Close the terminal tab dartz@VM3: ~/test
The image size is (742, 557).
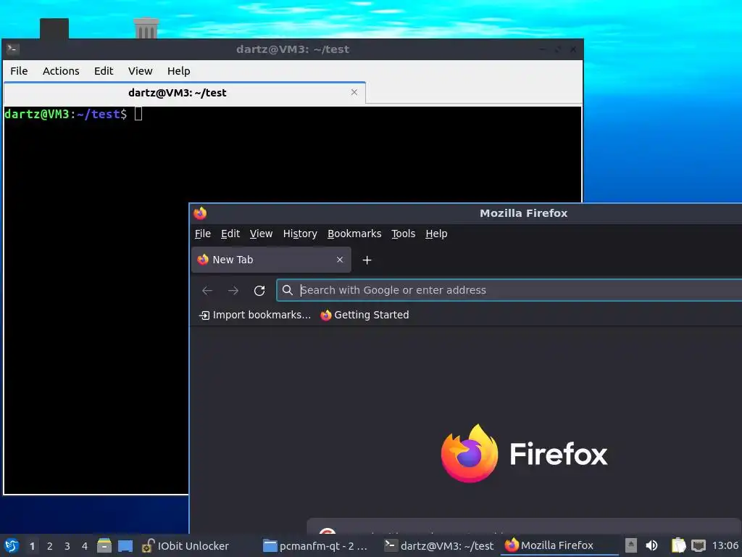[x=354, y=92]
